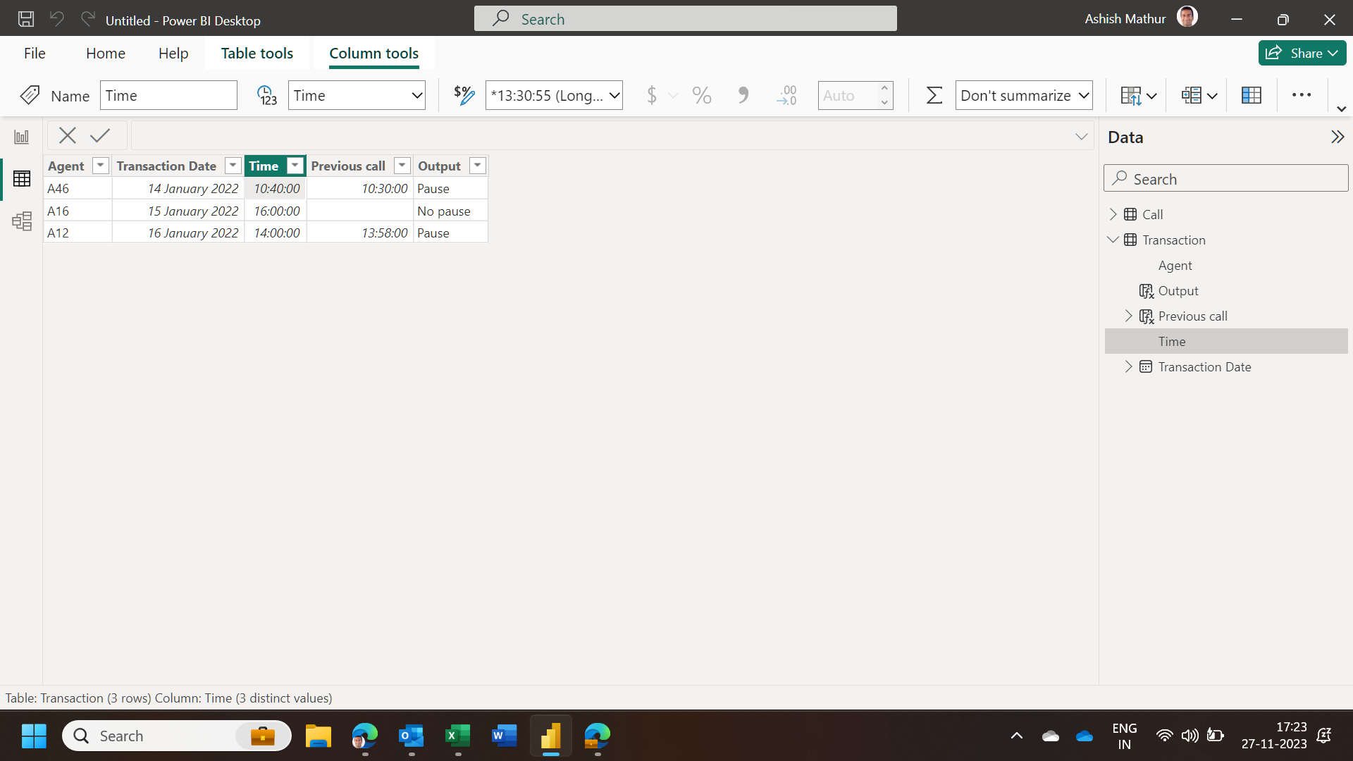
Task: Click the Sort by column icon
Action: [x=1139, y=95]
